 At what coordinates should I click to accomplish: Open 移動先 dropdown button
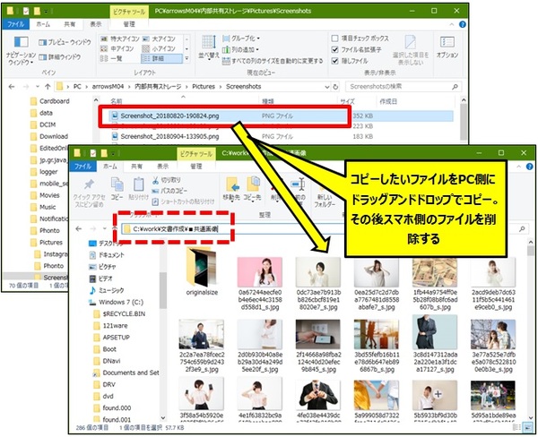pos(231,189)
